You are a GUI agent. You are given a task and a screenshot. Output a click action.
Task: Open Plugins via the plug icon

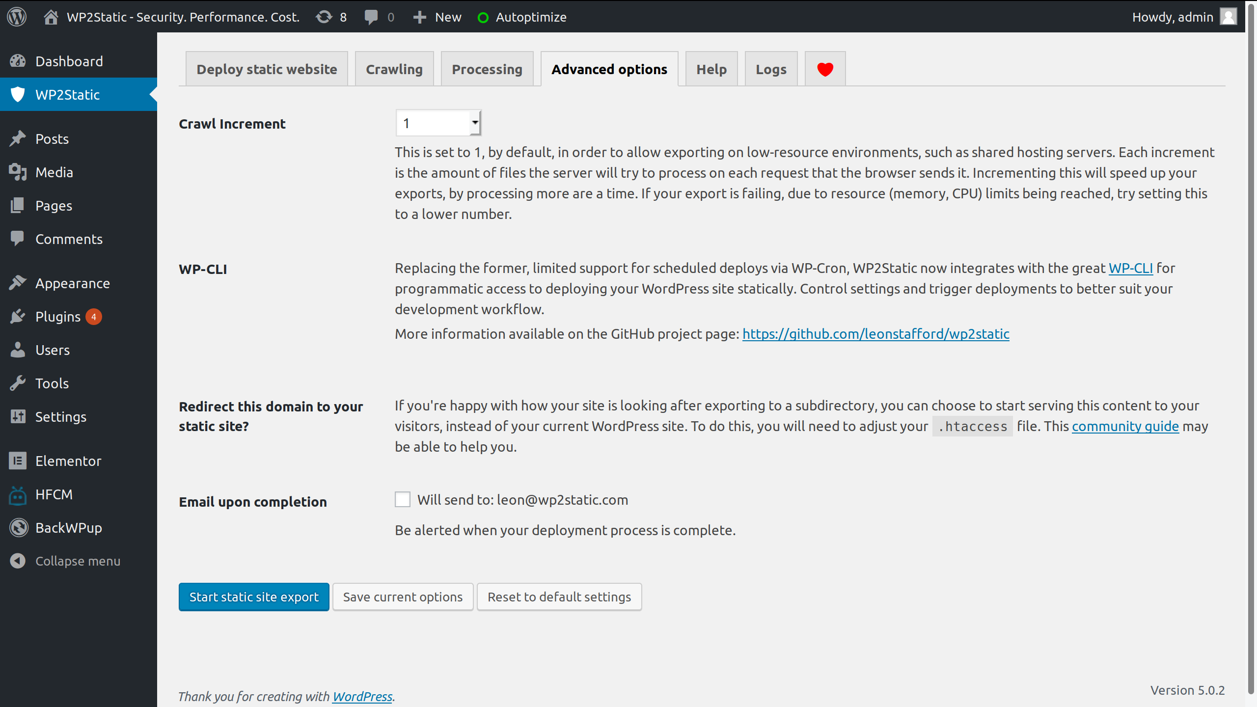point(18,317)
